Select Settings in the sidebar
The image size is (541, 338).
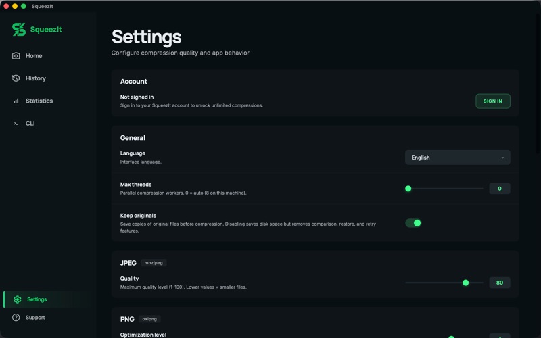tap(48, 299)
